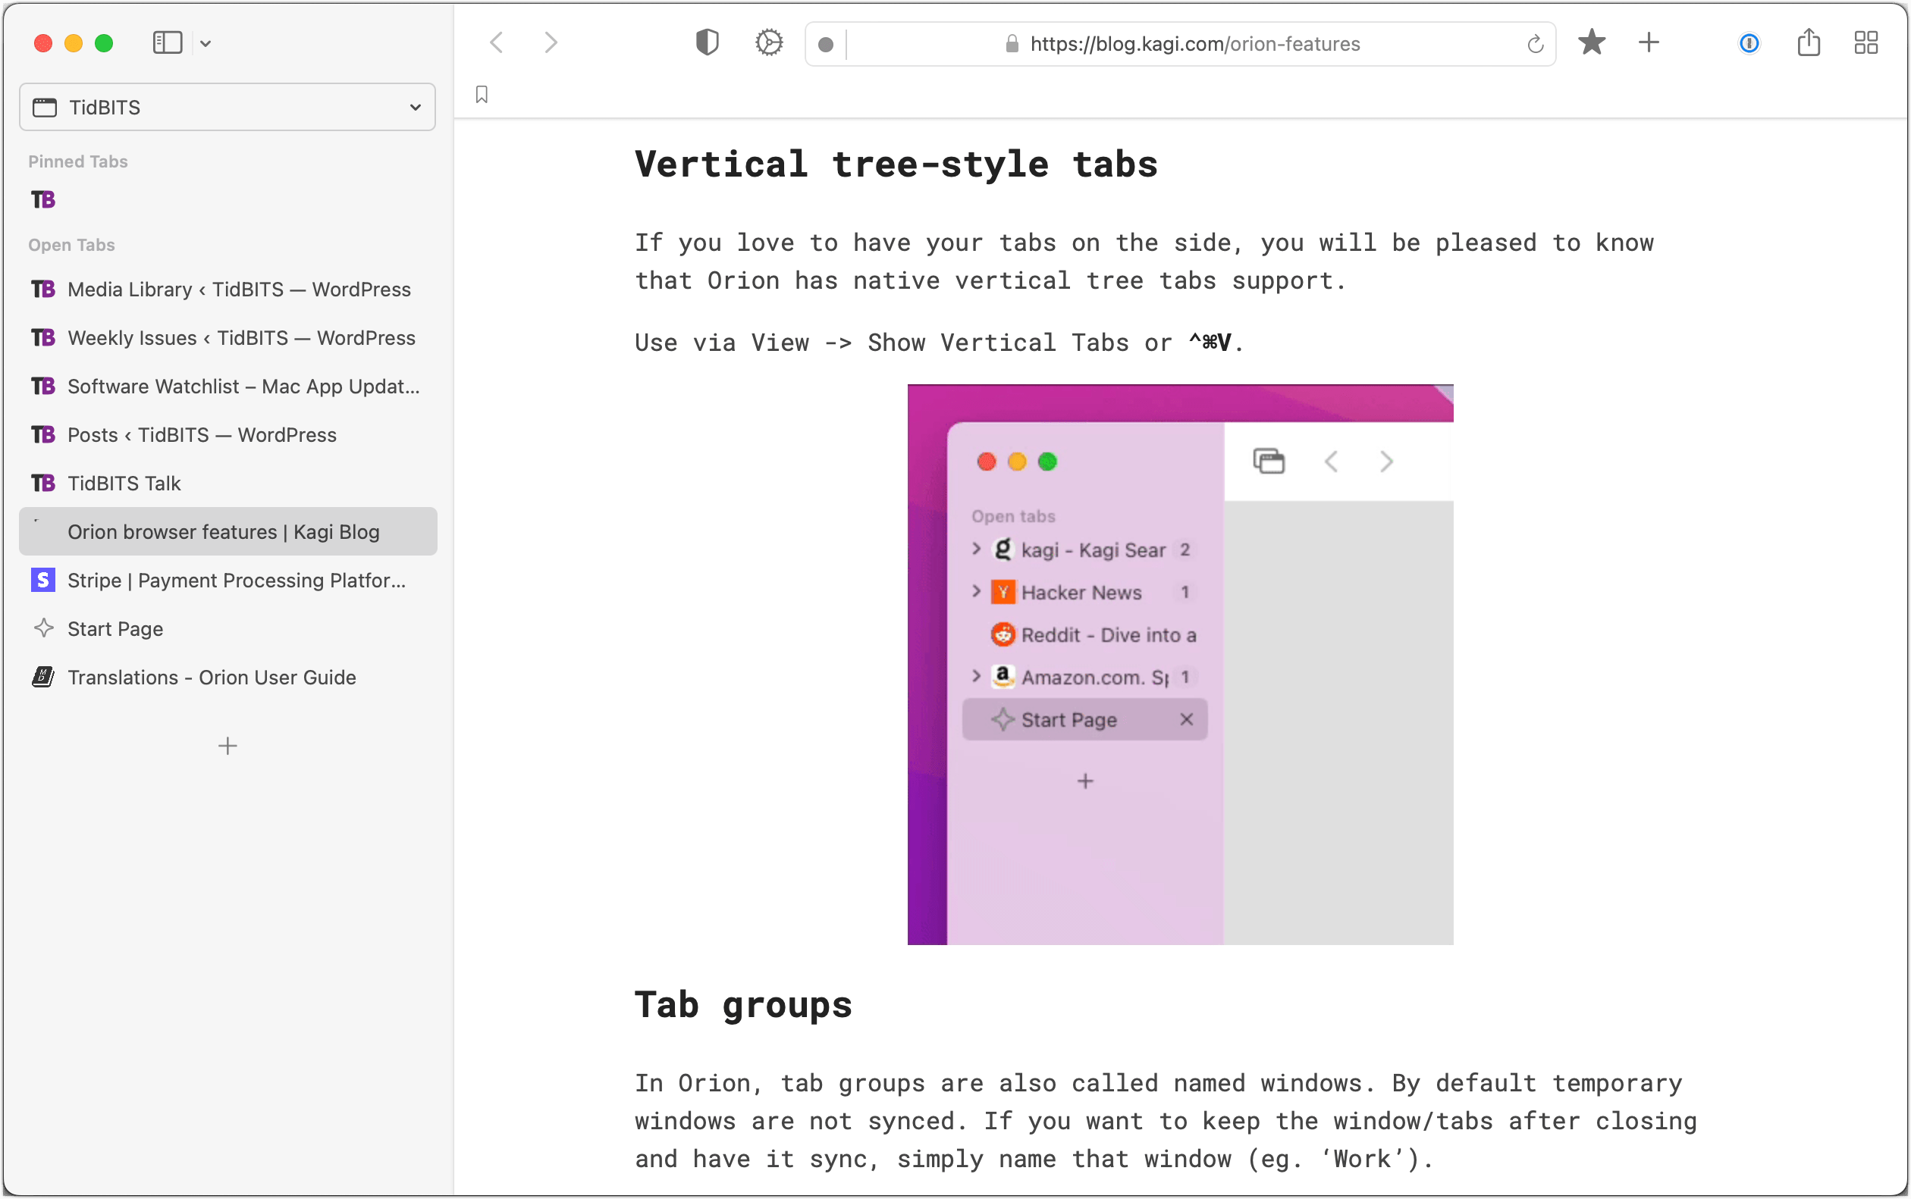Show the tab overview grid icon
Image resolution: width=1911 pixels, height=1199 pixels.
[1866, 44]
